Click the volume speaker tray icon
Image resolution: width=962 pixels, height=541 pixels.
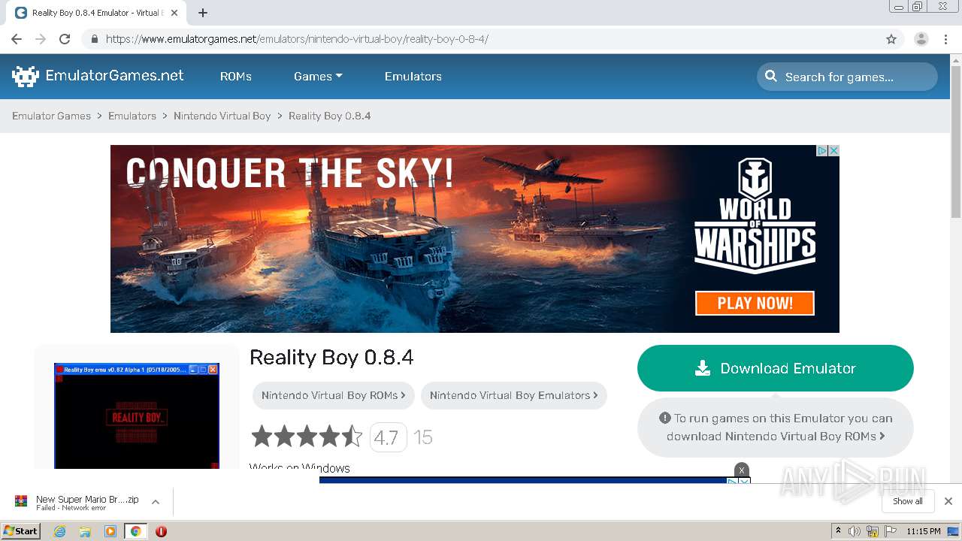(x=855, y=531)
